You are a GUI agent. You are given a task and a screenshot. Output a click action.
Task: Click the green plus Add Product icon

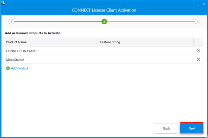(x=8, y=68)
